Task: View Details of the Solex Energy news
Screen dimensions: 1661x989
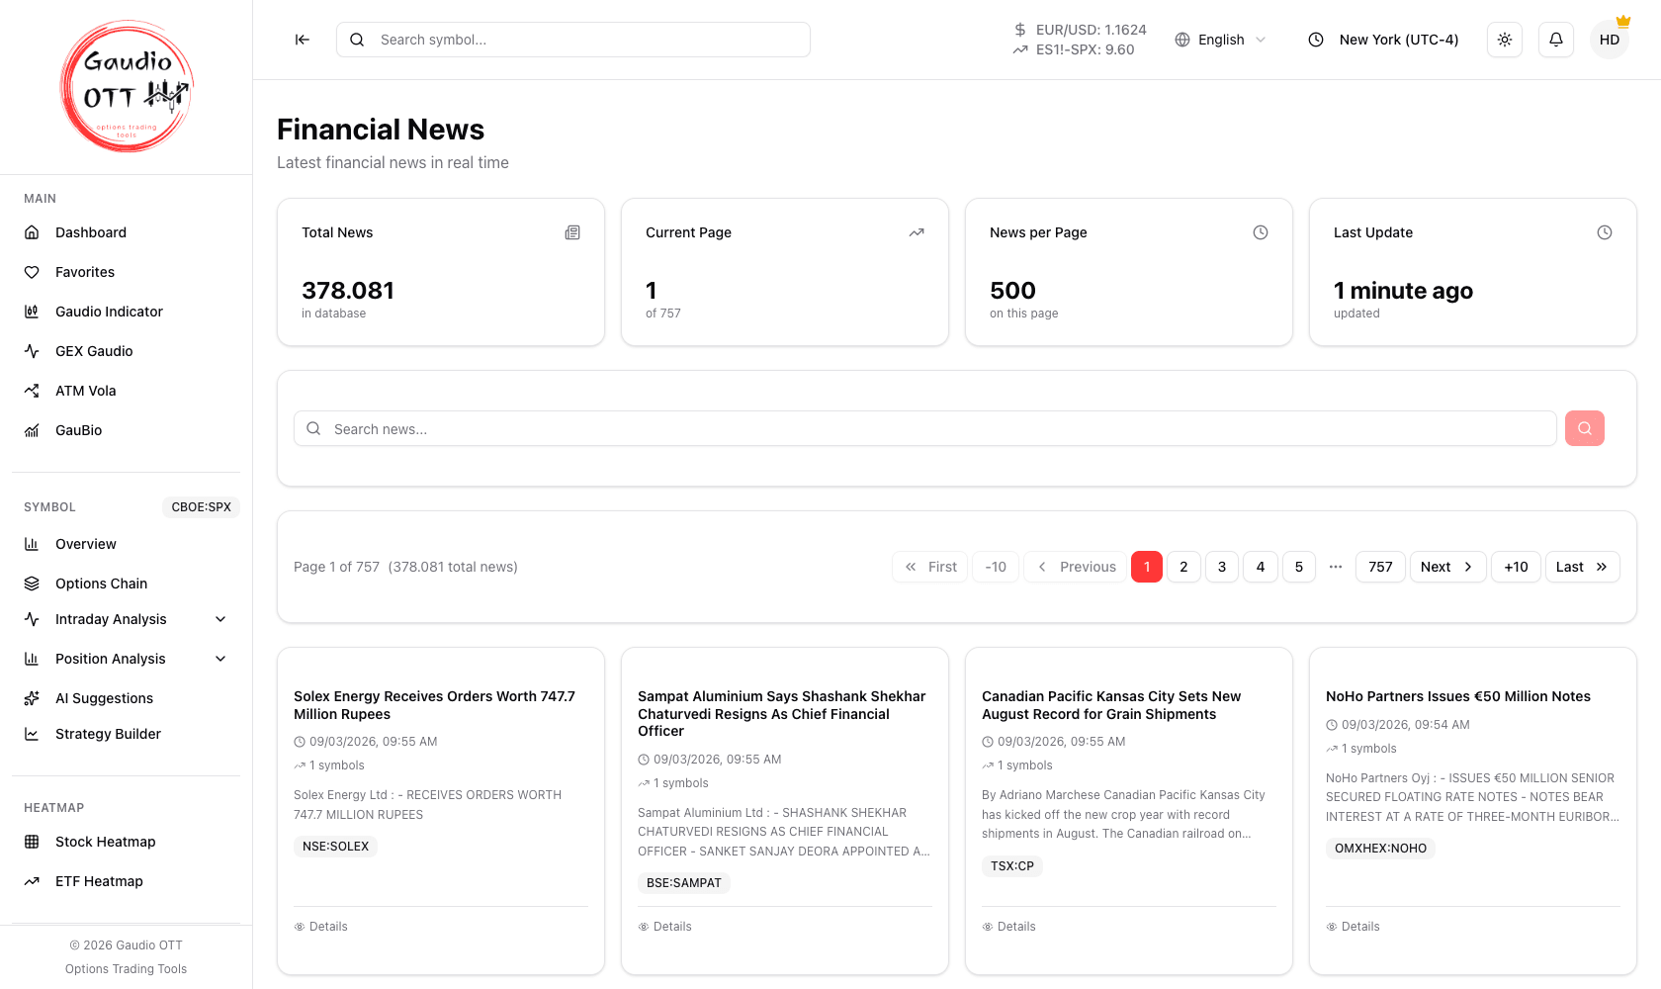Action: 320,927
